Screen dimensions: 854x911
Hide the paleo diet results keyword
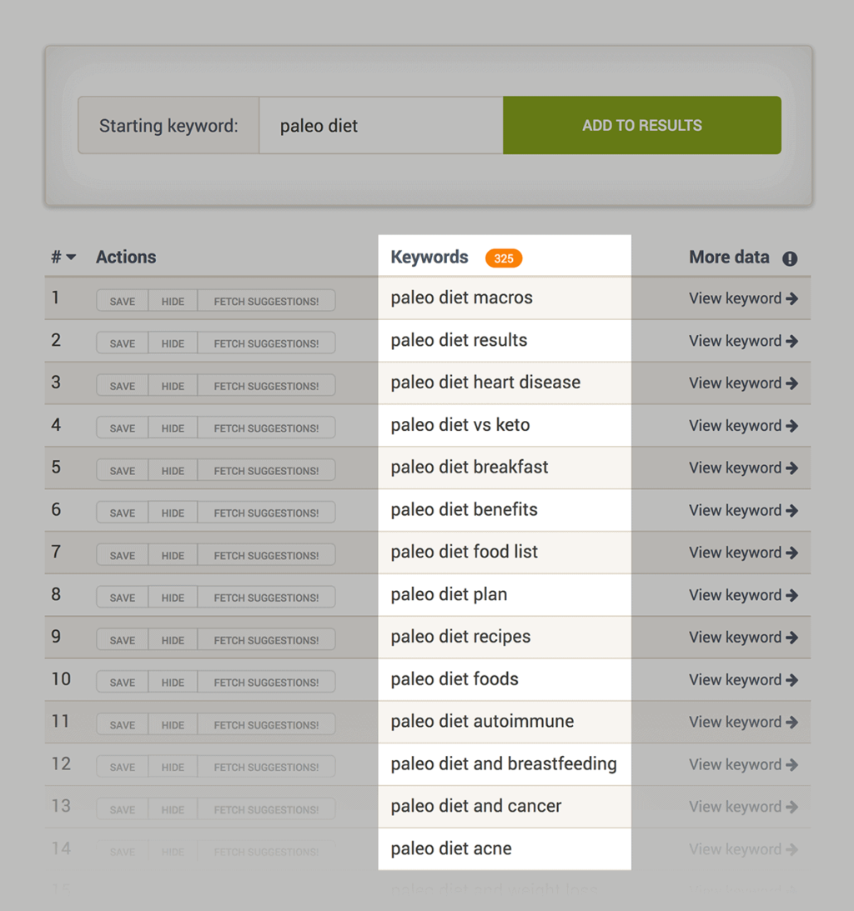[173, 343]
